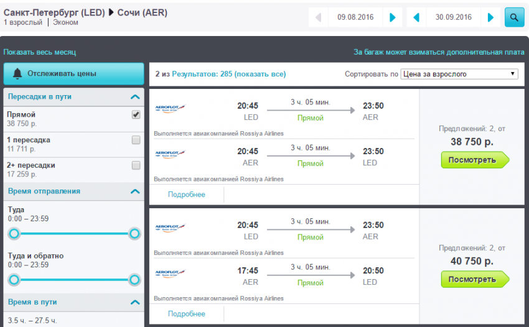Click previous day arrow before 30.09.2016
Viewport: 529px width, 327px height.
click(416, 17)
